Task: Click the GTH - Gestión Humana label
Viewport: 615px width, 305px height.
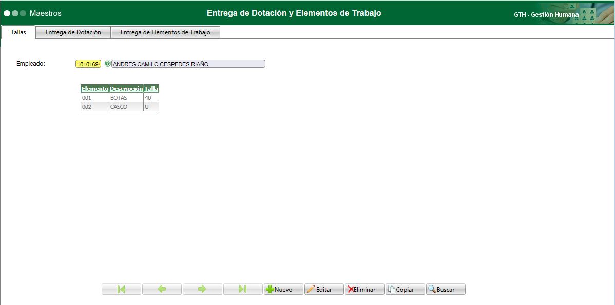Action: click(x=546, y=15)
